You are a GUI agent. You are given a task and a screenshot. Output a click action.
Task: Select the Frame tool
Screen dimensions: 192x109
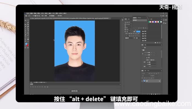[28, 25]
